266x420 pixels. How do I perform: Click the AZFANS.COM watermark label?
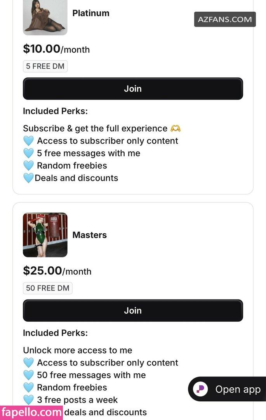point(225,19)
